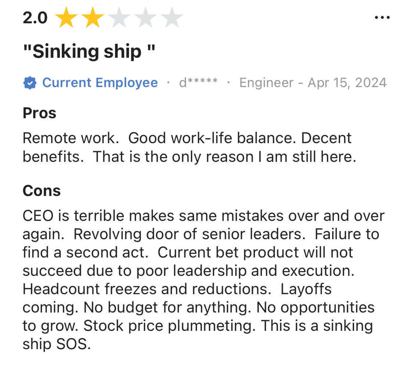
Task: Click the Current Employee label
Action: tap(100, 83)
